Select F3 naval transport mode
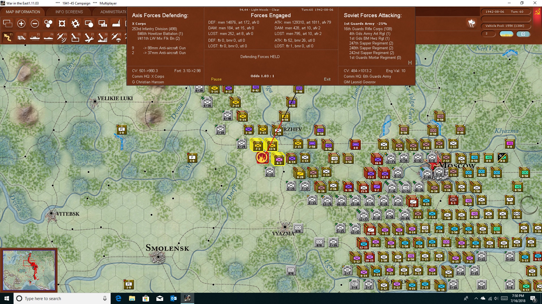The height and width of the screenshot is (304, 542). tap(35, 37)
